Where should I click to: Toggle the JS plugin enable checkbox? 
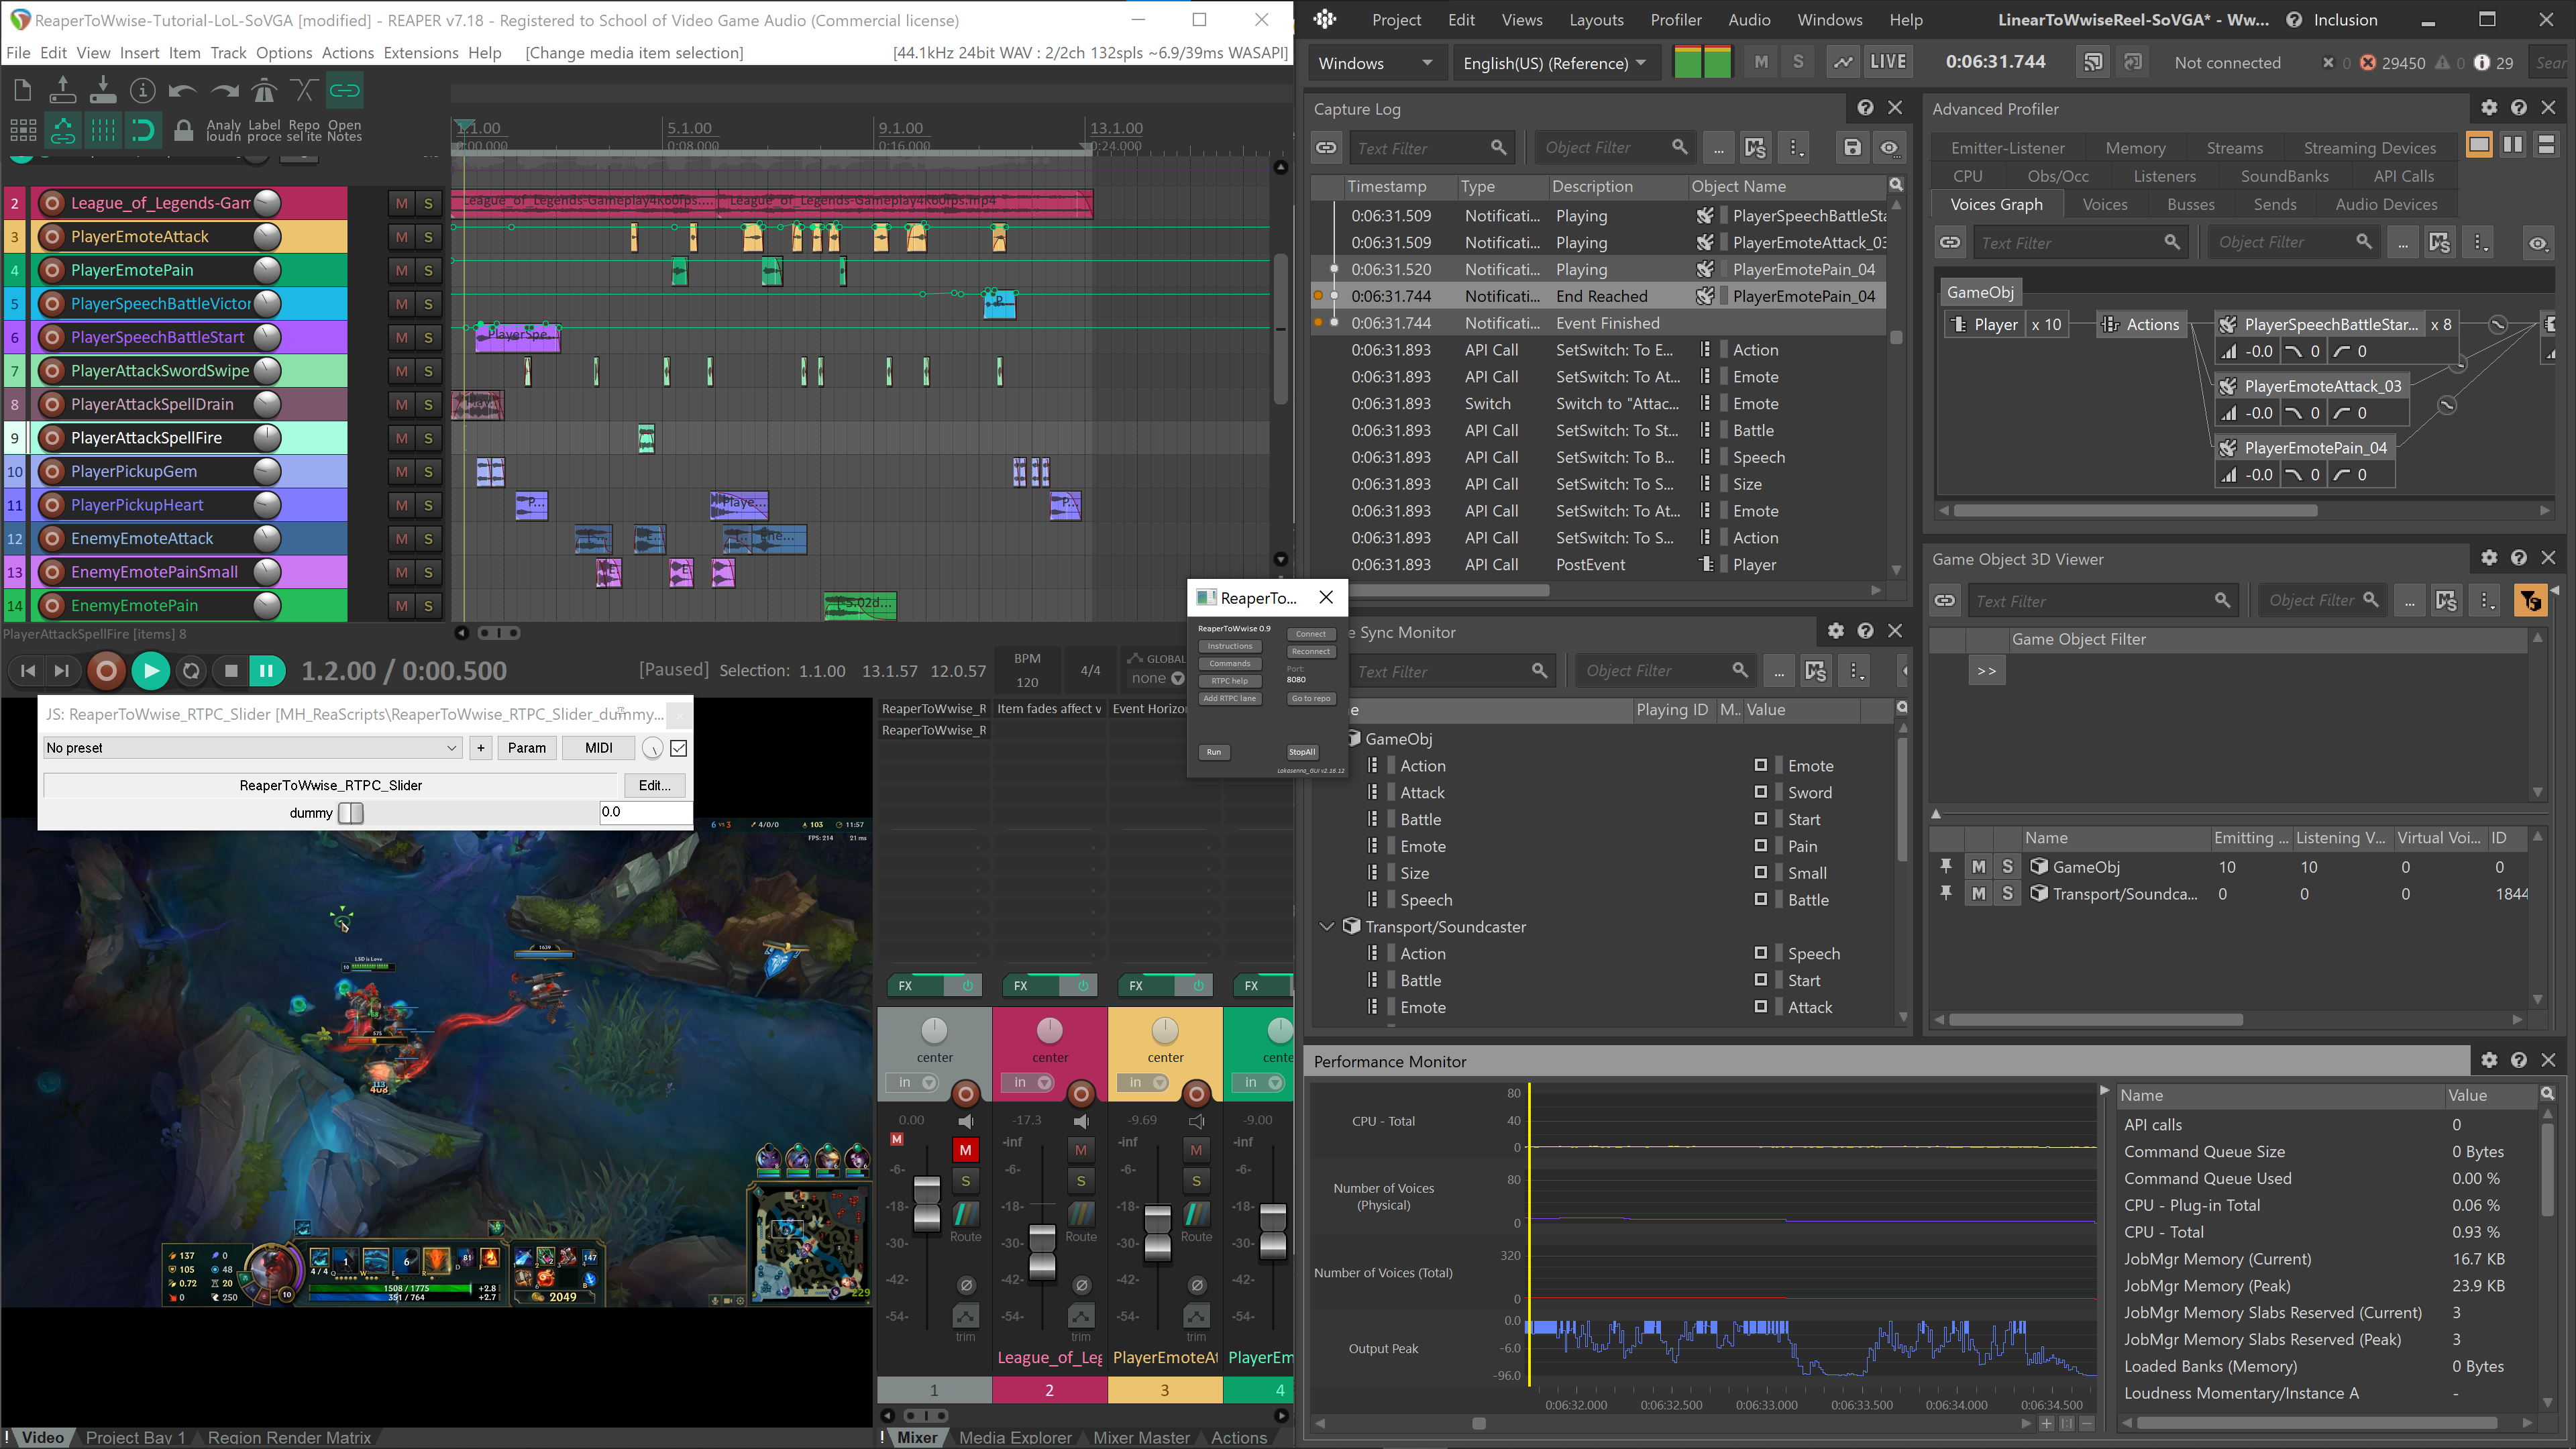679,748
